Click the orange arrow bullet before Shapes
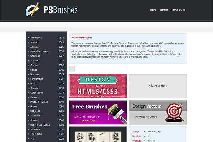Screen dimensions: 213x142 29,120
